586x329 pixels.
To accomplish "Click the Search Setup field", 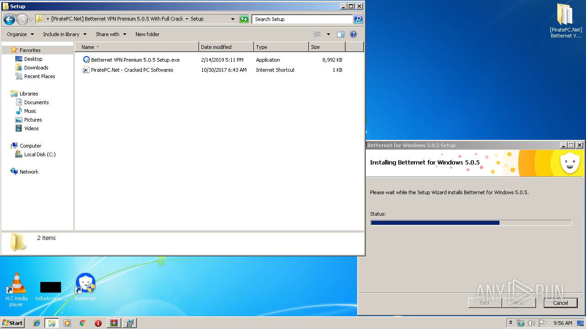I will tap(302, 19).
